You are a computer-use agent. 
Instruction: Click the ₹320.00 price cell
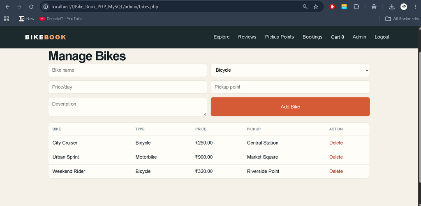tap(204, 171)
